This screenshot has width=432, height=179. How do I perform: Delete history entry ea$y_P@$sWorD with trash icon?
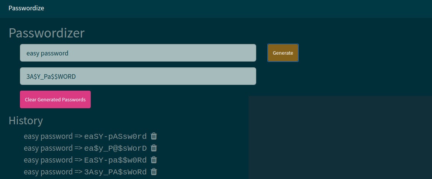[x=154, y=148]
